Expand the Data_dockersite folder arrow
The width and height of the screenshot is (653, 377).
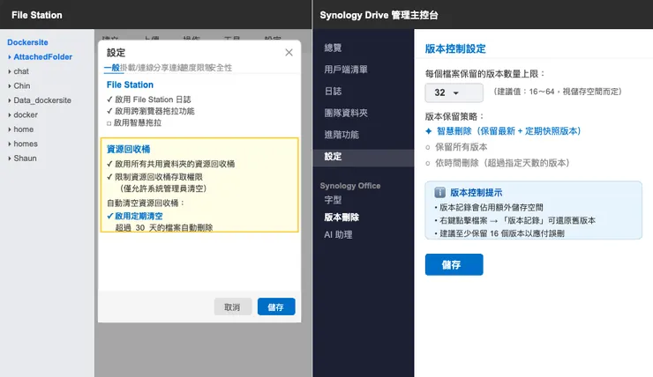[10, 100]
